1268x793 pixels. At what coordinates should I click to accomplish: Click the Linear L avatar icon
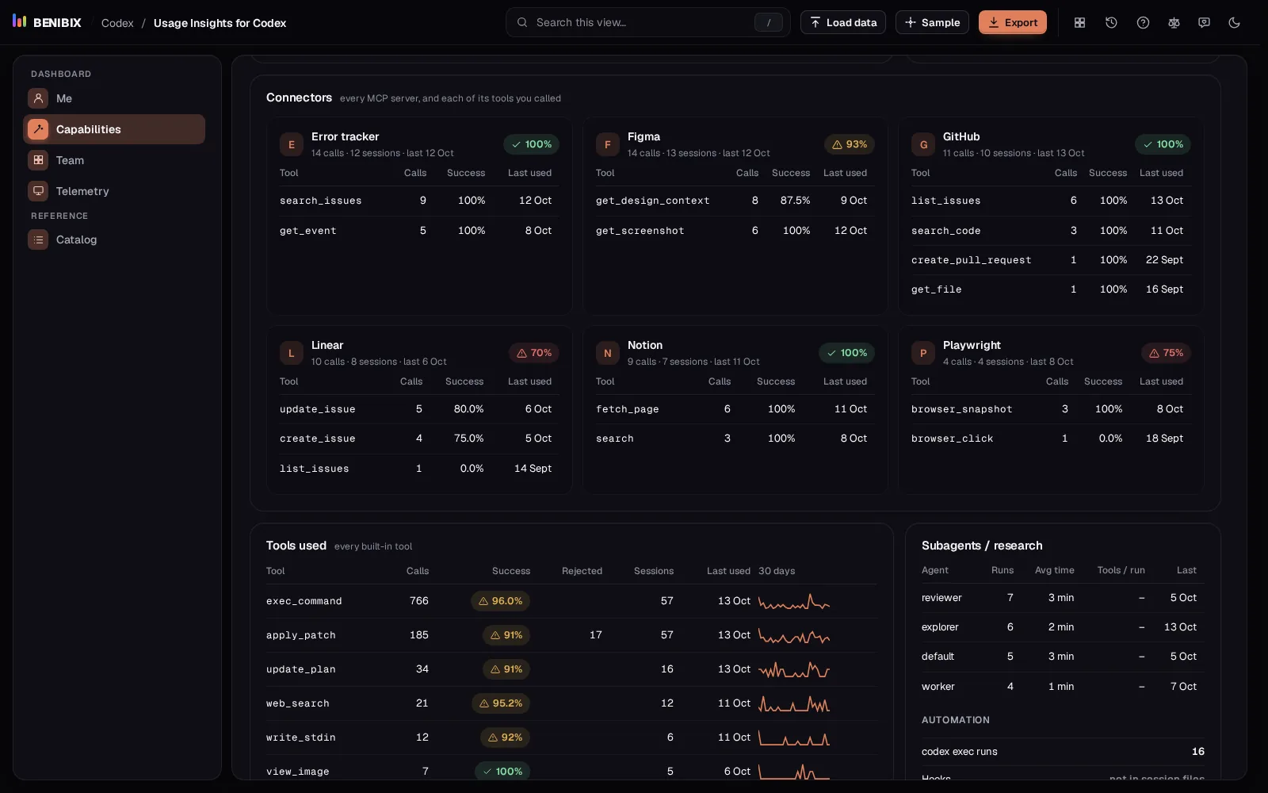291,353
